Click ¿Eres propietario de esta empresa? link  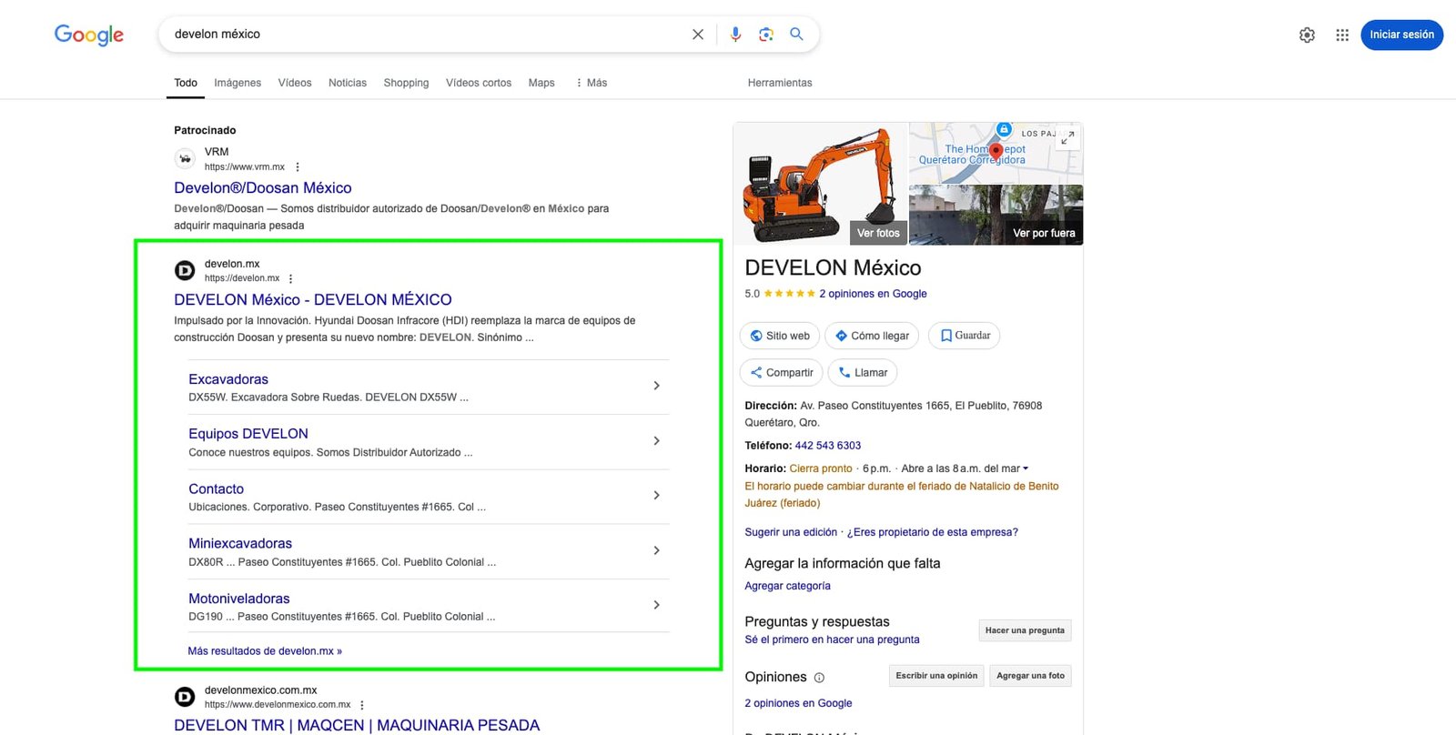(933, 532)
